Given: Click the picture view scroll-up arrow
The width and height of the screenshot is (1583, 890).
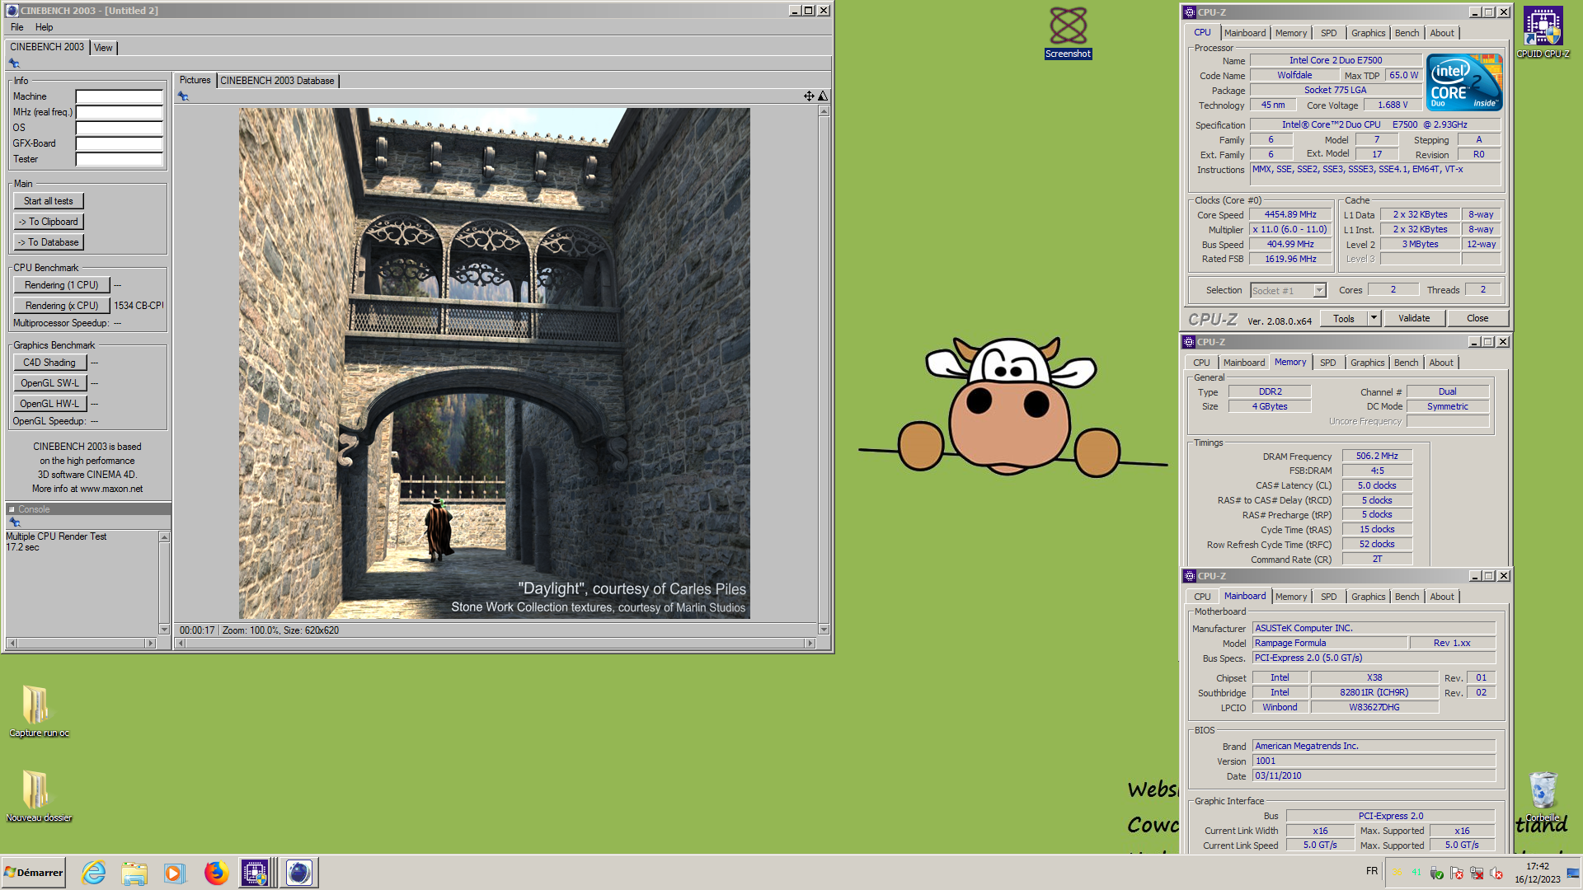Looking at the screenshot, I should [x=824, y=111].
